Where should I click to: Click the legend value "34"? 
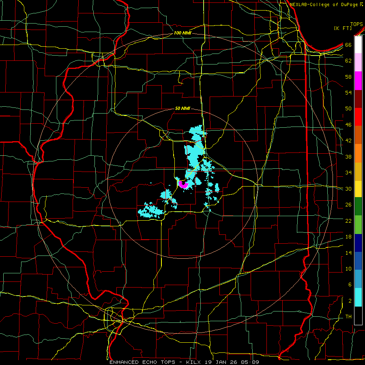coord(348,173)
